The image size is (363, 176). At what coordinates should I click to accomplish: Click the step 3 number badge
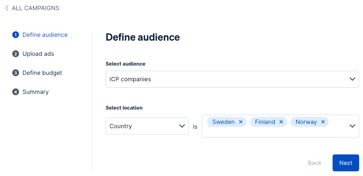(x=16, y=73)
